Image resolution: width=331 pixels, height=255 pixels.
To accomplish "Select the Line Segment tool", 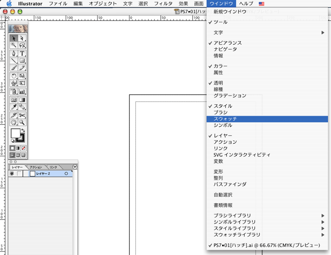I will [x=14, y=60].
